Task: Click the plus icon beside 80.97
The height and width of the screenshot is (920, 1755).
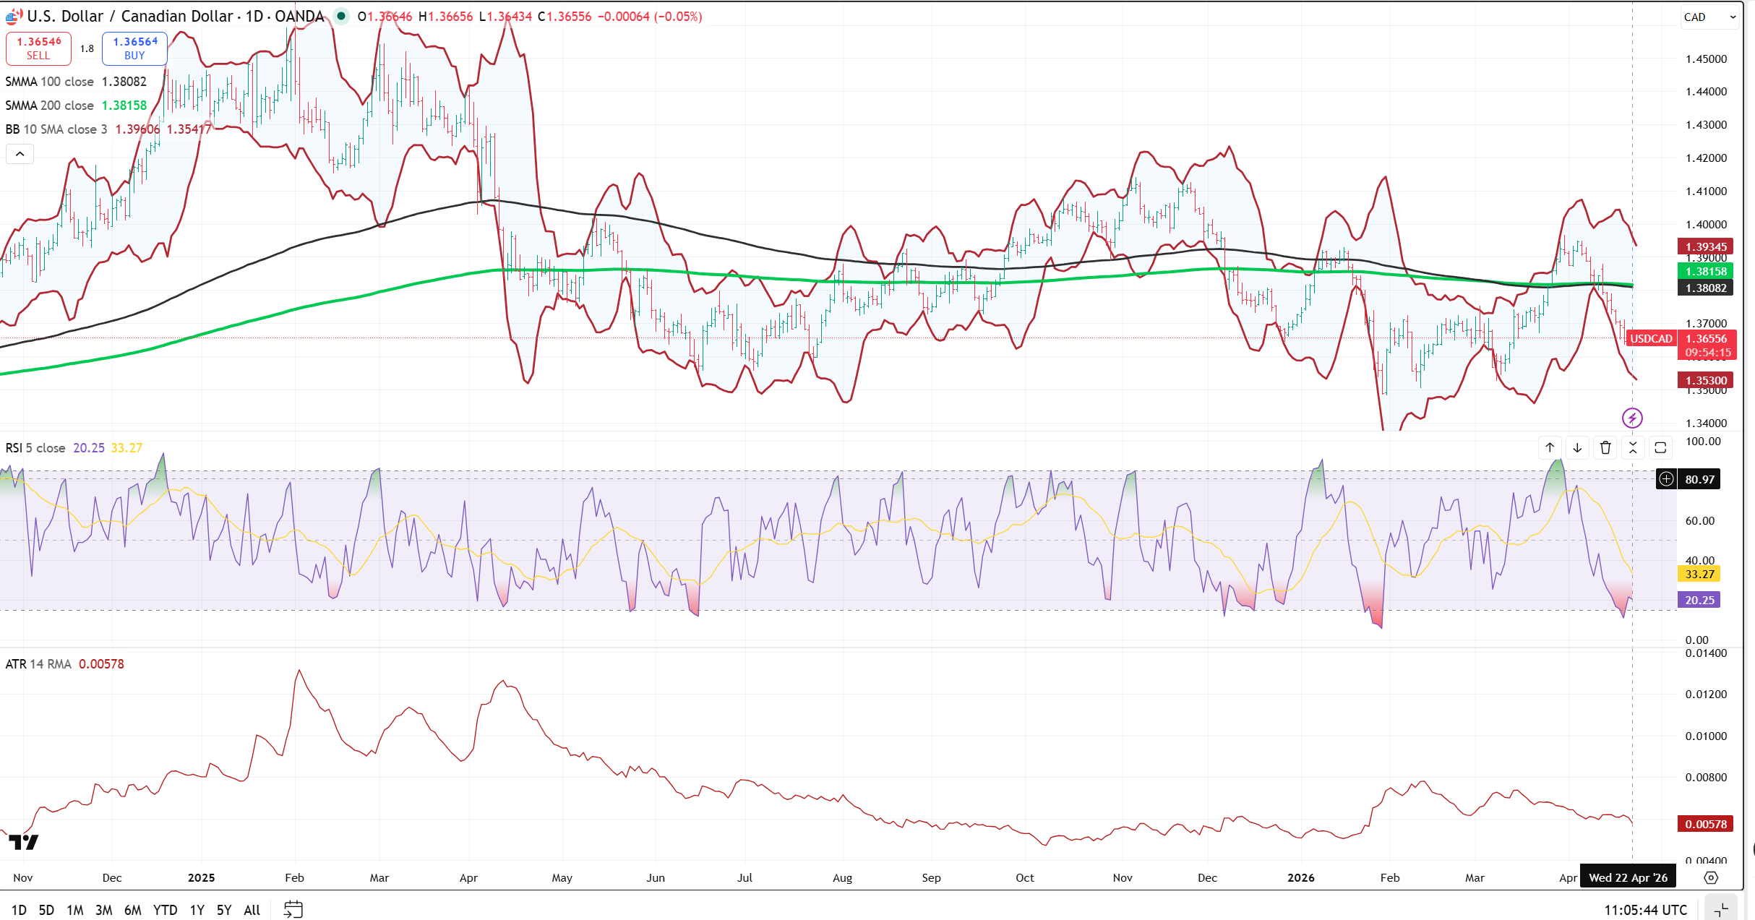Action: pyautogui.click(x=1666, y=479)
